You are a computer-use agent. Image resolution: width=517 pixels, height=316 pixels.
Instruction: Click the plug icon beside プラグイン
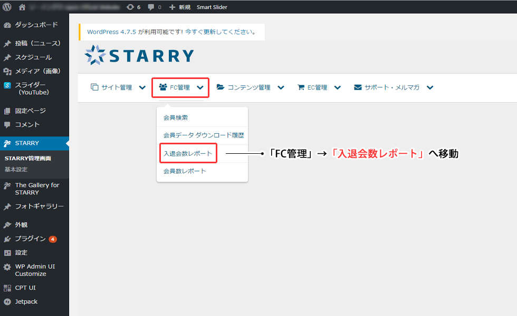pyautogui.click(x=7, y=239)
